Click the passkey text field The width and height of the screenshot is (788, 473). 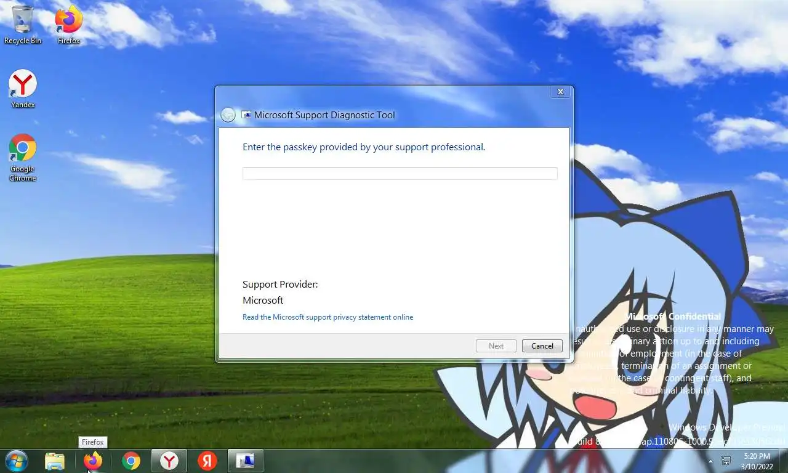[400, 174]
